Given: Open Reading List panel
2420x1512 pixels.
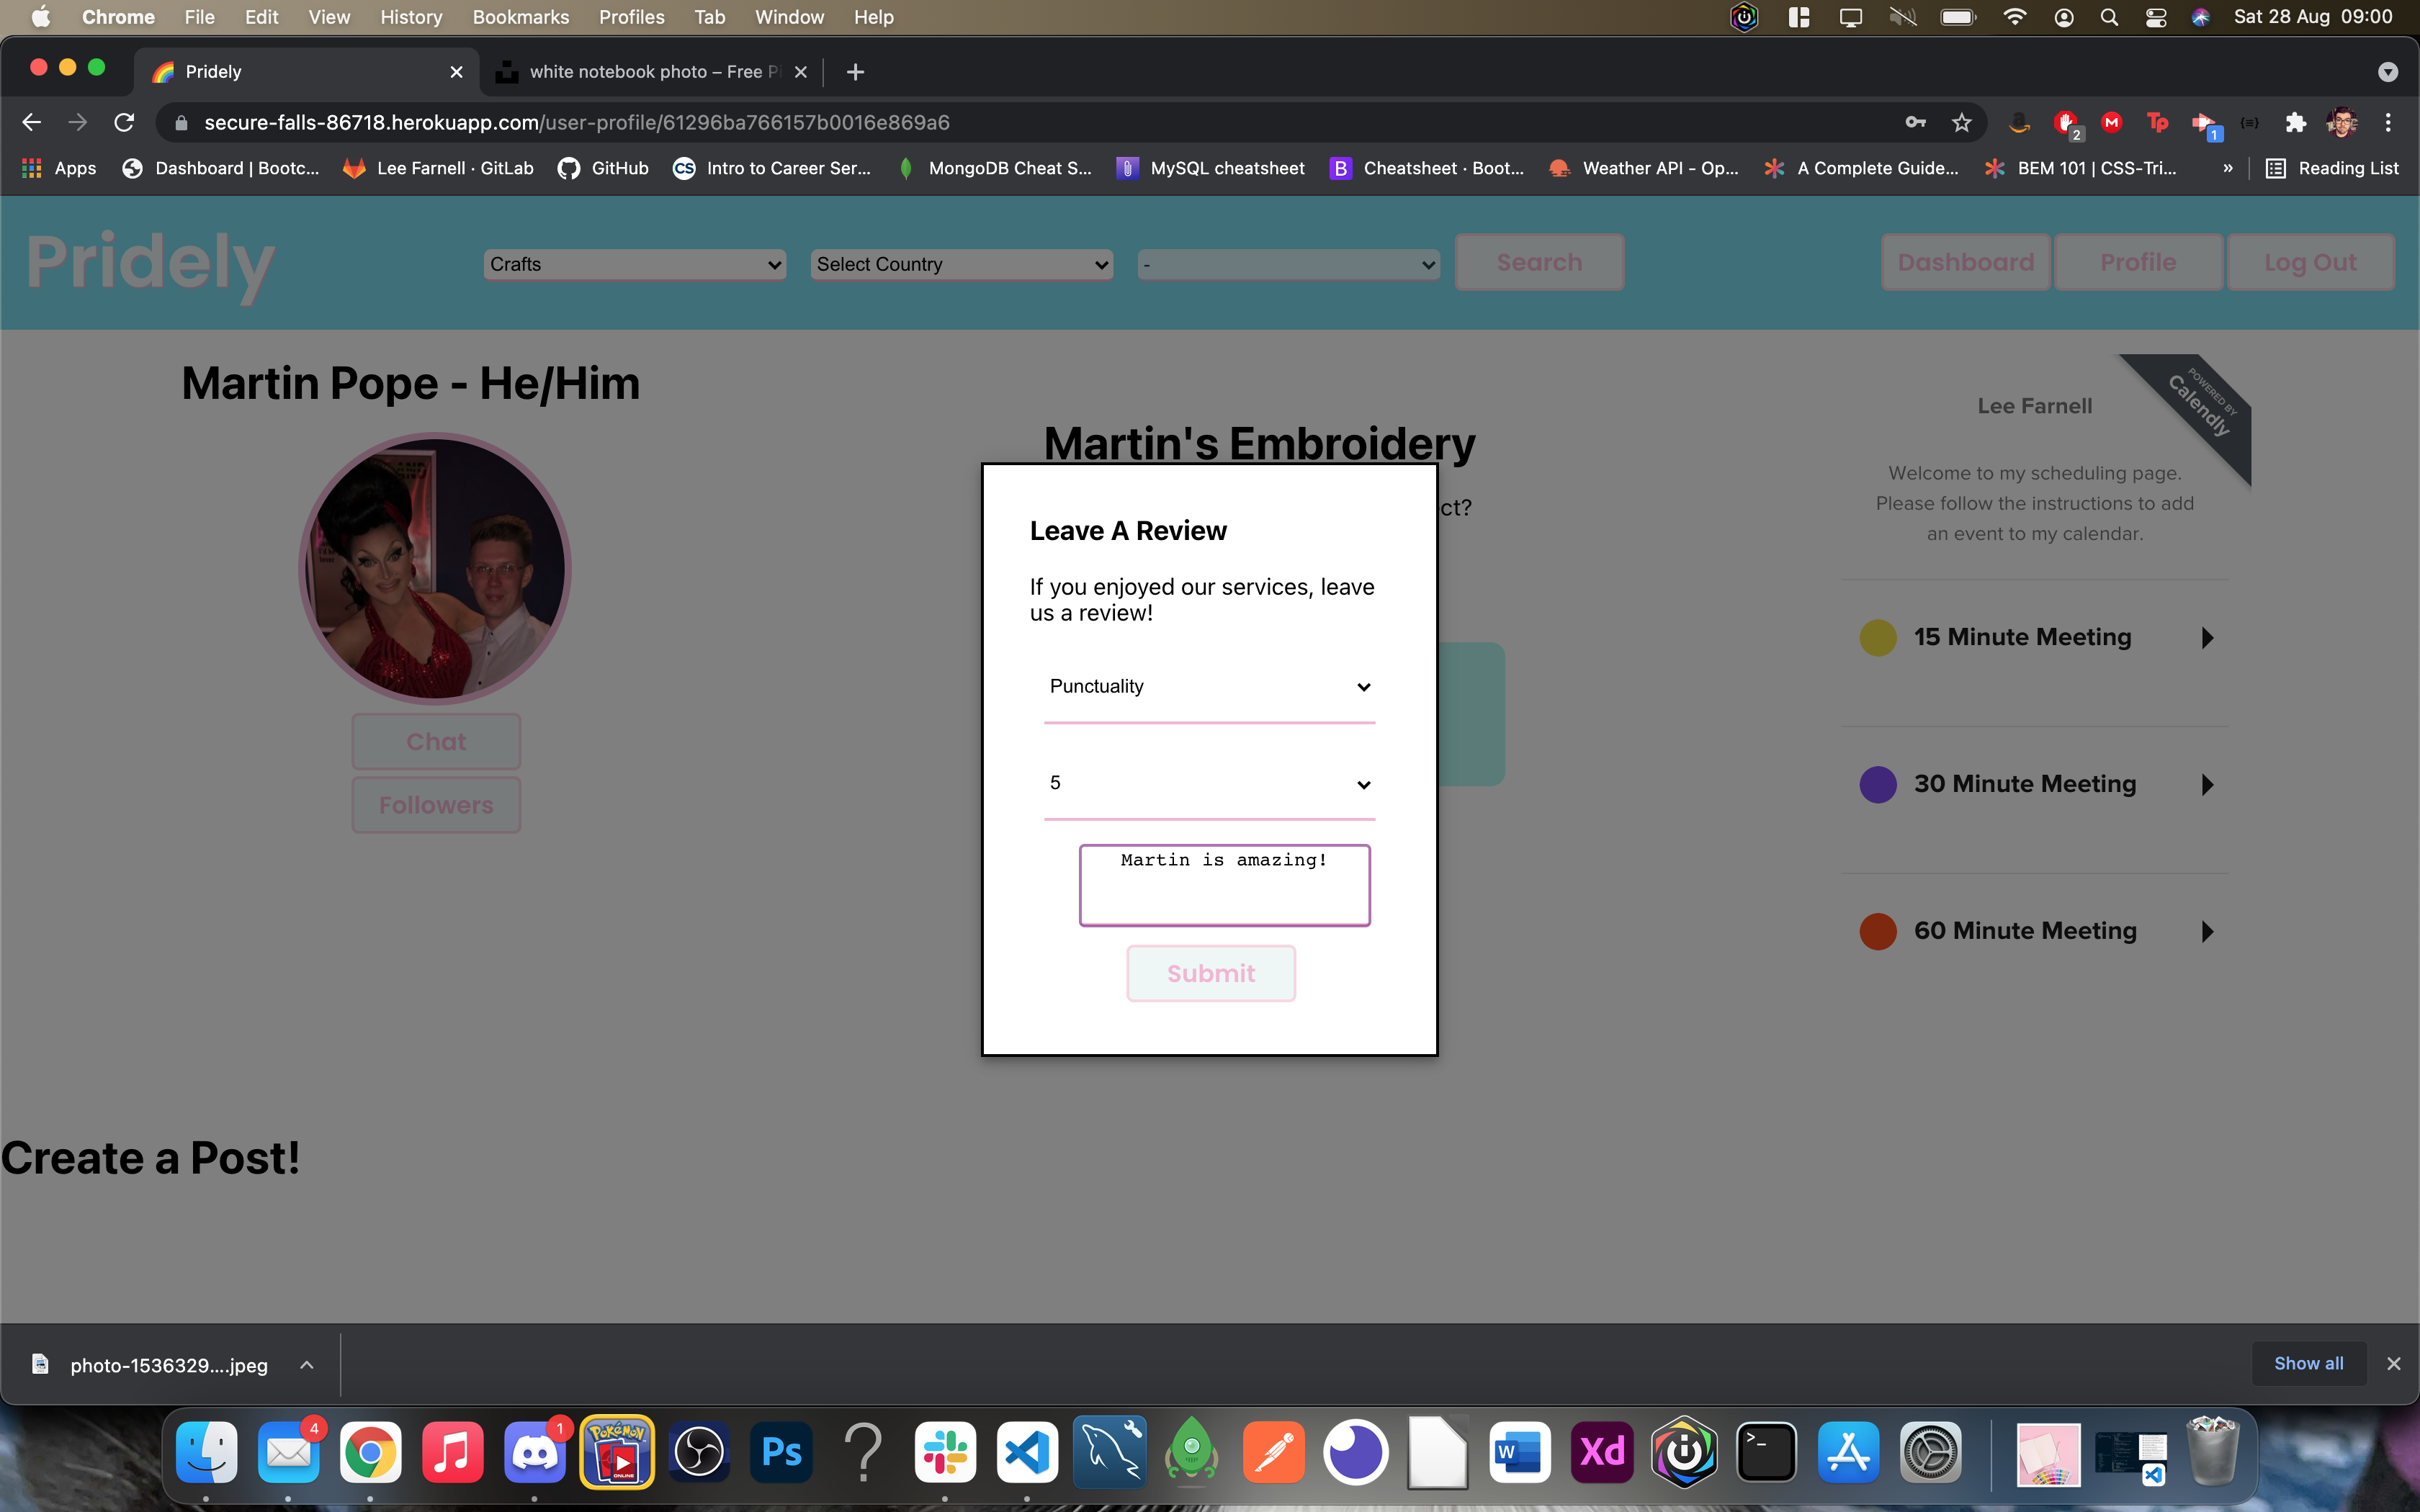Looking at the screenshot, I should [x=2332, y=168].
